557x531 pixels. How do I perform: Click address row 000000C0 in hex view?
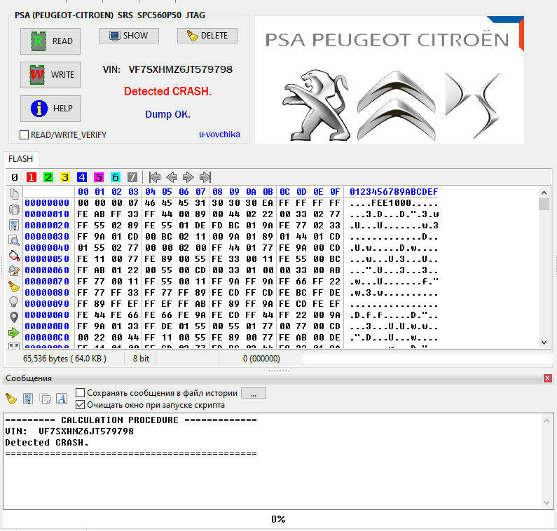click(47, 338)
